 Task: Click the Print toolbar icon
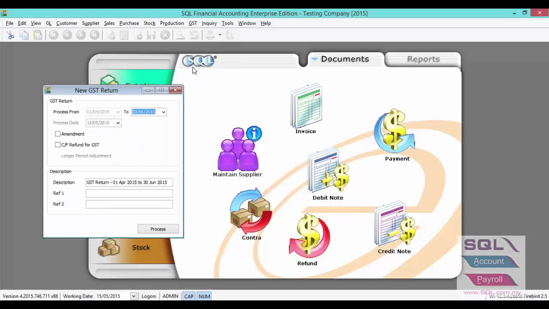(x=210, y=35)
